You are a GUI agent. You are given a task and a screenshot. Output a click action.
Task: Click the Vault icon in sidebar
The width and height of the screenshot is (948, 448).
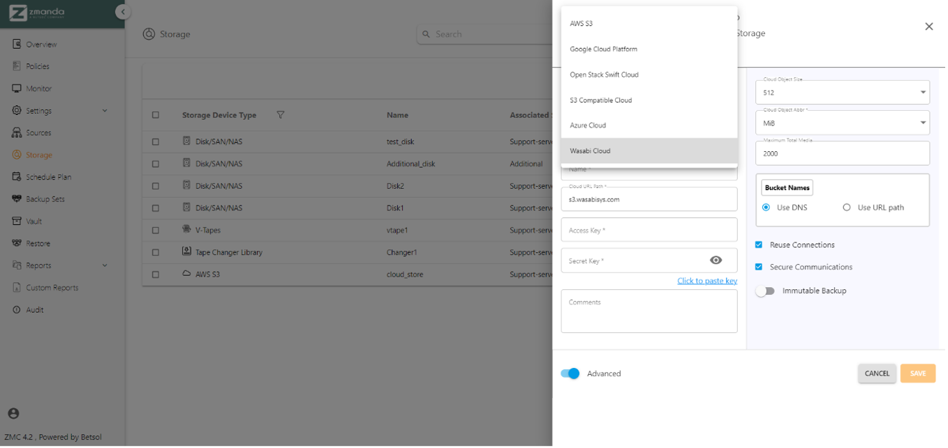[x=17, y=222]
